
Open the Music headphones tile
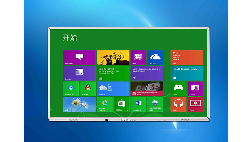(178, 104)
